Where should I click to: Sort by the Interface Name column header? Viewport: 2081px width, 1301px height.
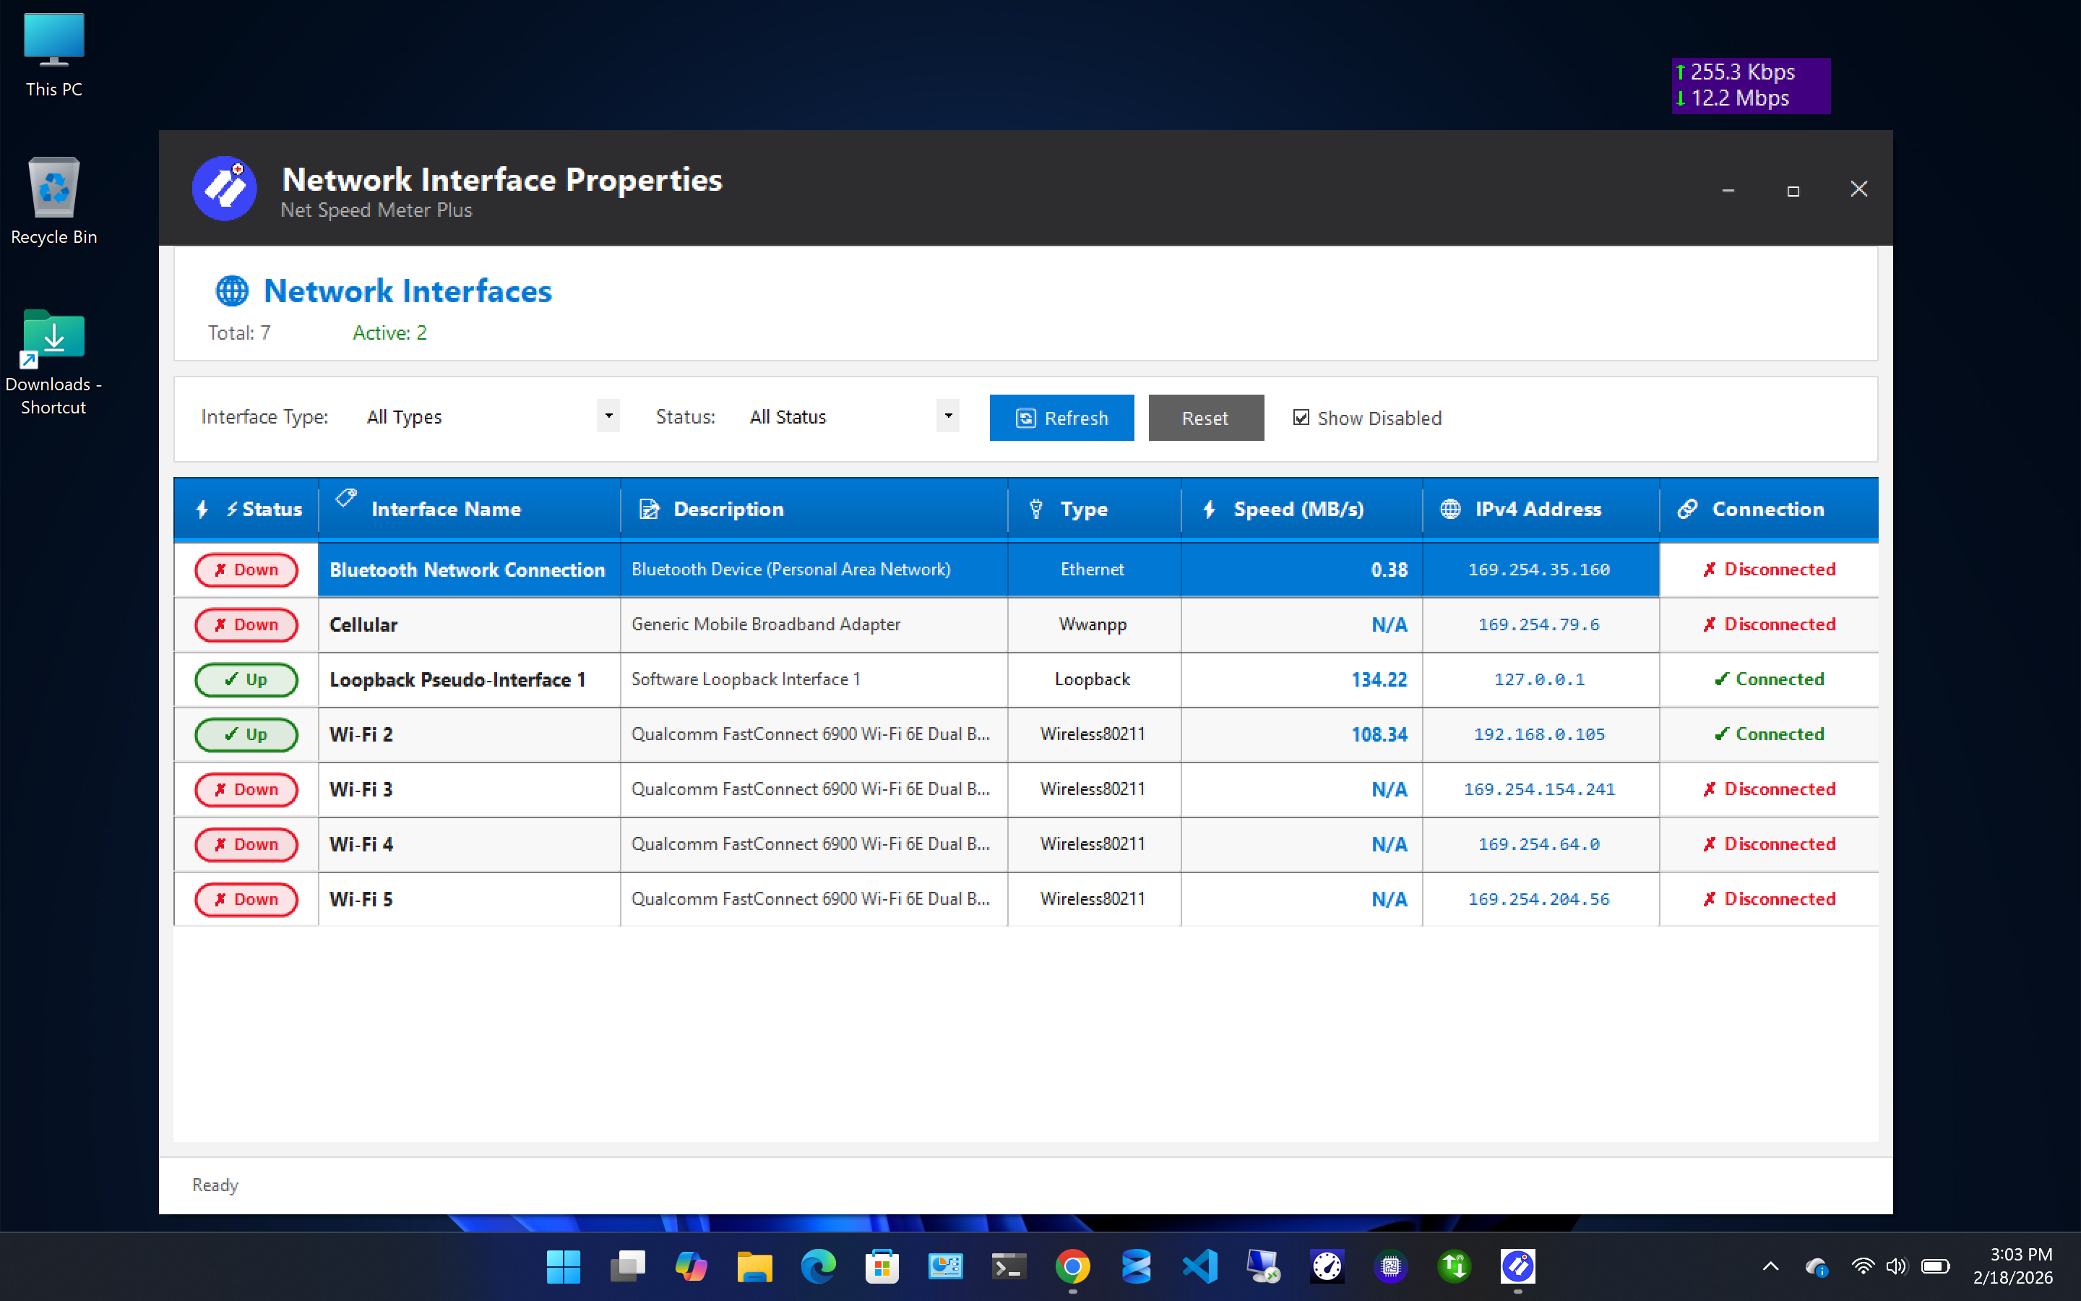tap(445, 510)
